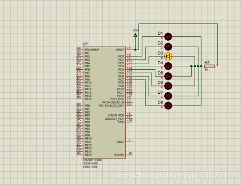
Task: Click the U1 component reference label
Action: click(85, 44)
